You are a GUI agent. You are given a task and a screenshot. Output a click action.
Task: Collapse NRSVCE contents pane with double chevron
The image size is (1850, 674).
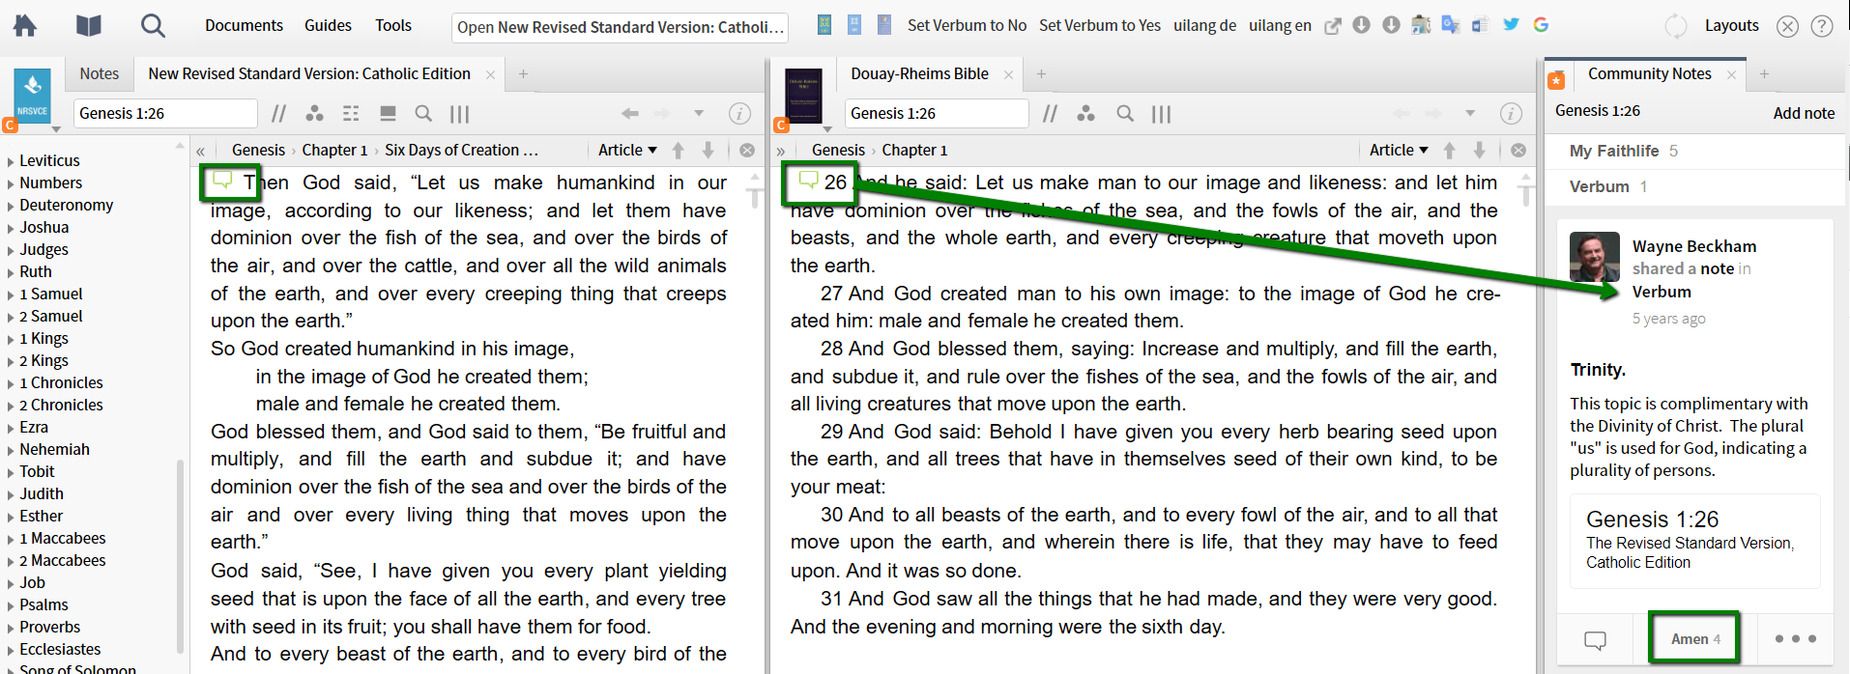tap(200, 151)
